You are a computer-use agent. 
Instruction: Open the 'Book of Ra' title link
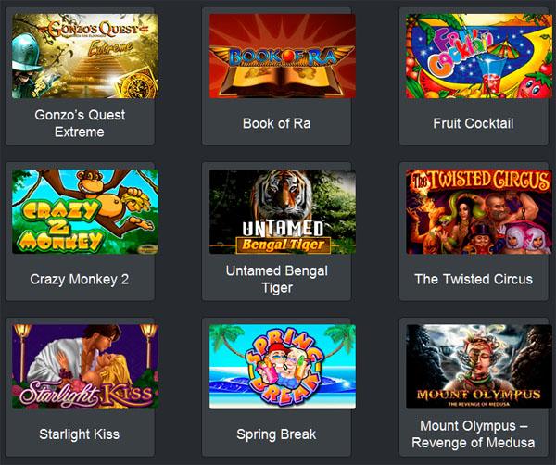(x=276, y=123)
